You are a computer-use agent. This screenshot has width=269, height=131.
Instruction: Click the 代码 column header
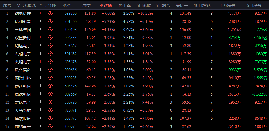click(x=67, y=5)
